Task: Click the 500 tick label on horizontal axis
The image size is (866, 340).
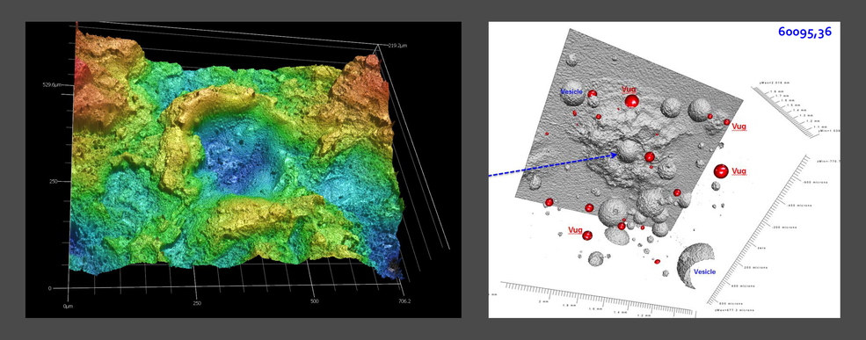Action: tap(314, 302)
